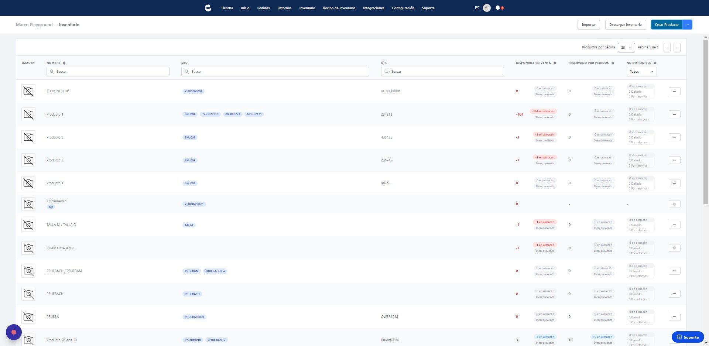Open the row actions menu for KIT BUNDLE 01
The height and width of the screenshot is (346, 709).
(x=674, y=91)
